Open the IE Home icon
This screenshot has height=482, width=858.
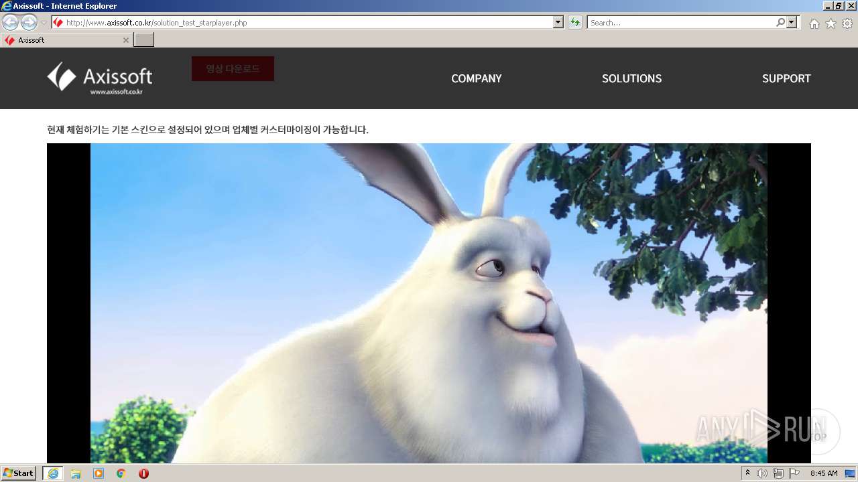(814, 23)
